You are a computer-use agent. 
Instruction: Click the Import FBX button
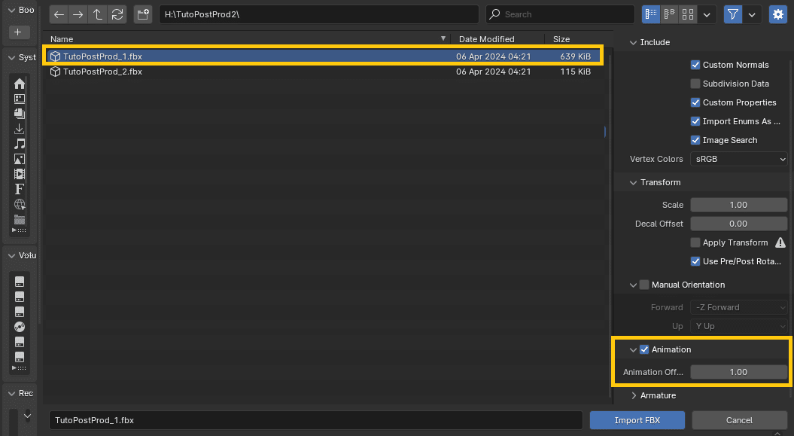(x=637, y=420)
